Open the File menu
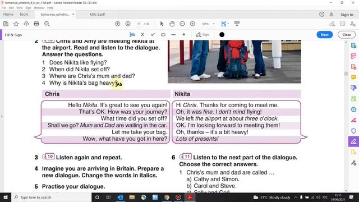359x202 pixels. click(x=4, y=8)
